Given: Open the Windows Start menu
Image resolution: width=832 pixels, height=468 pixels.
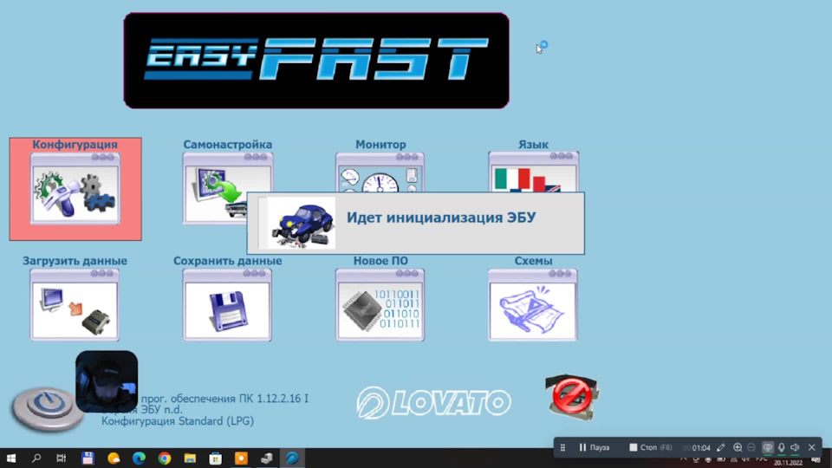Looking at the screenshot, I should [11, 458].
